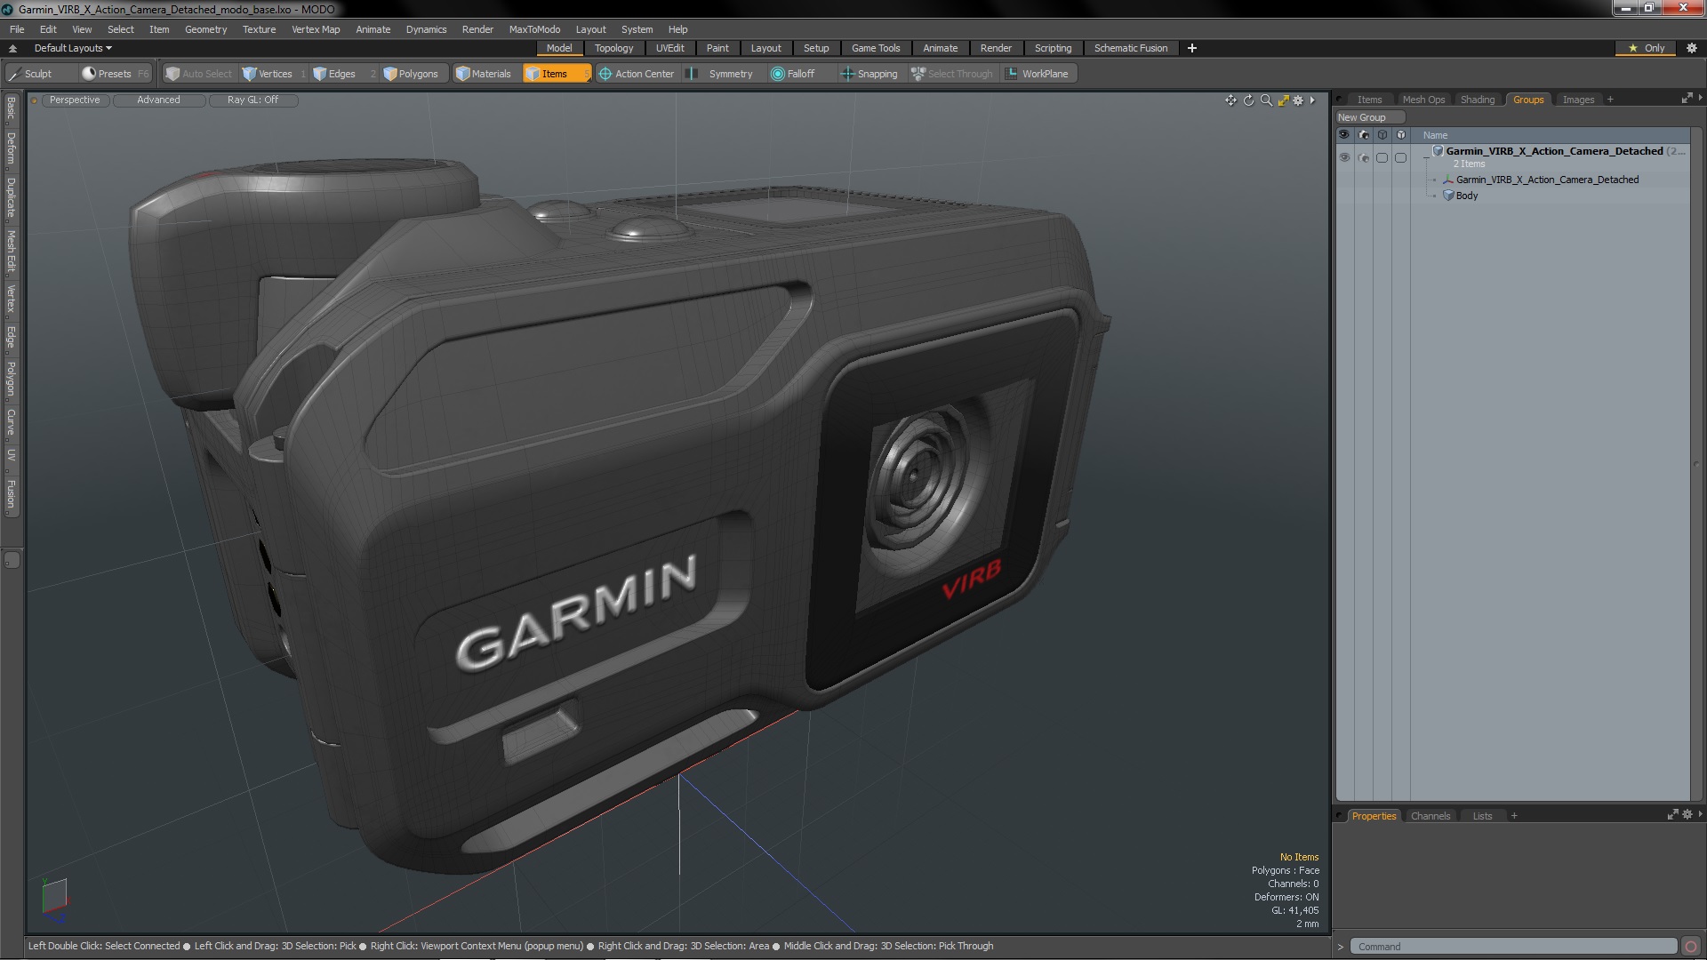Open the Presets browser
Image resolution: width=1707 pixels, height=960 pixels.
tap(115, 74)
